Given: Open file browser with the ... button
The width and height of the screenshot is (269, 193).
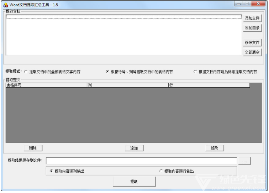Looking at the screenshot, I should coord(244,161).
